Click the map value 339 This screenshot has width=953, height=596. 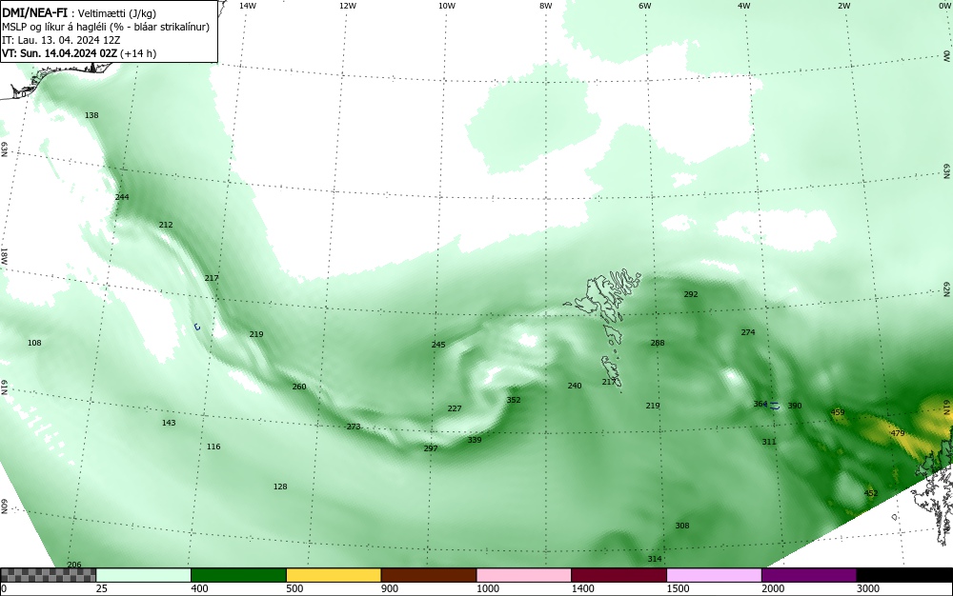click(475, 440)
